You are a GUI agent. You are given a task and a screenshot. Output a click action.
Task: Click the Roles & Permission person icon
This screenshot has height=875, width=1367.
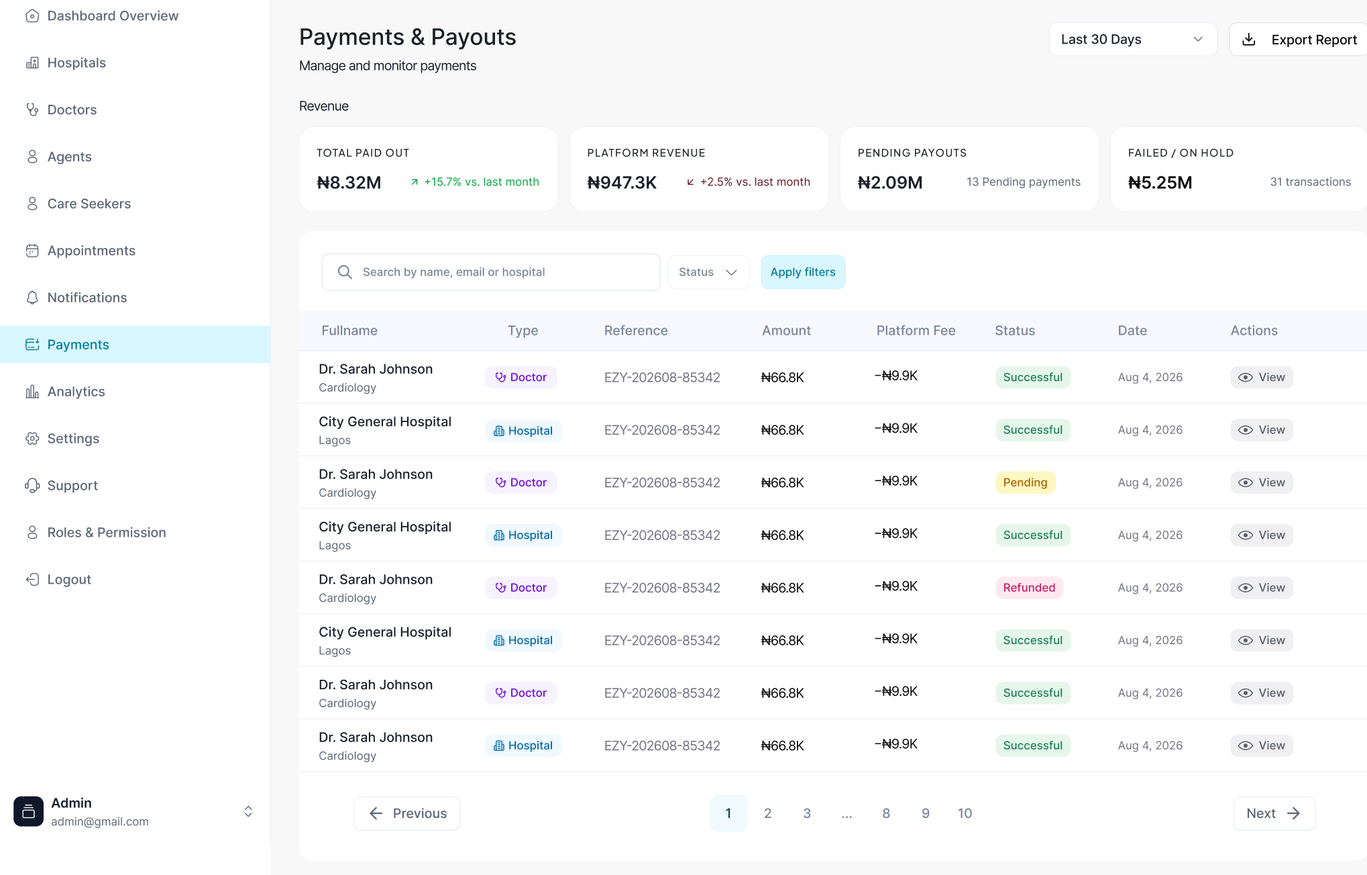click(32, 532)
